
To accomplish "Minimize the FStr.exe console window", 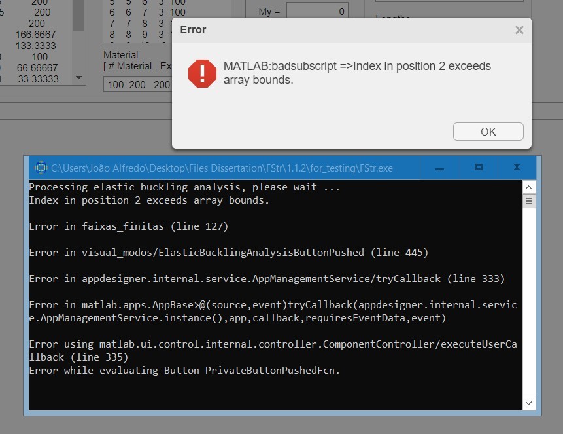I will 439,168.
